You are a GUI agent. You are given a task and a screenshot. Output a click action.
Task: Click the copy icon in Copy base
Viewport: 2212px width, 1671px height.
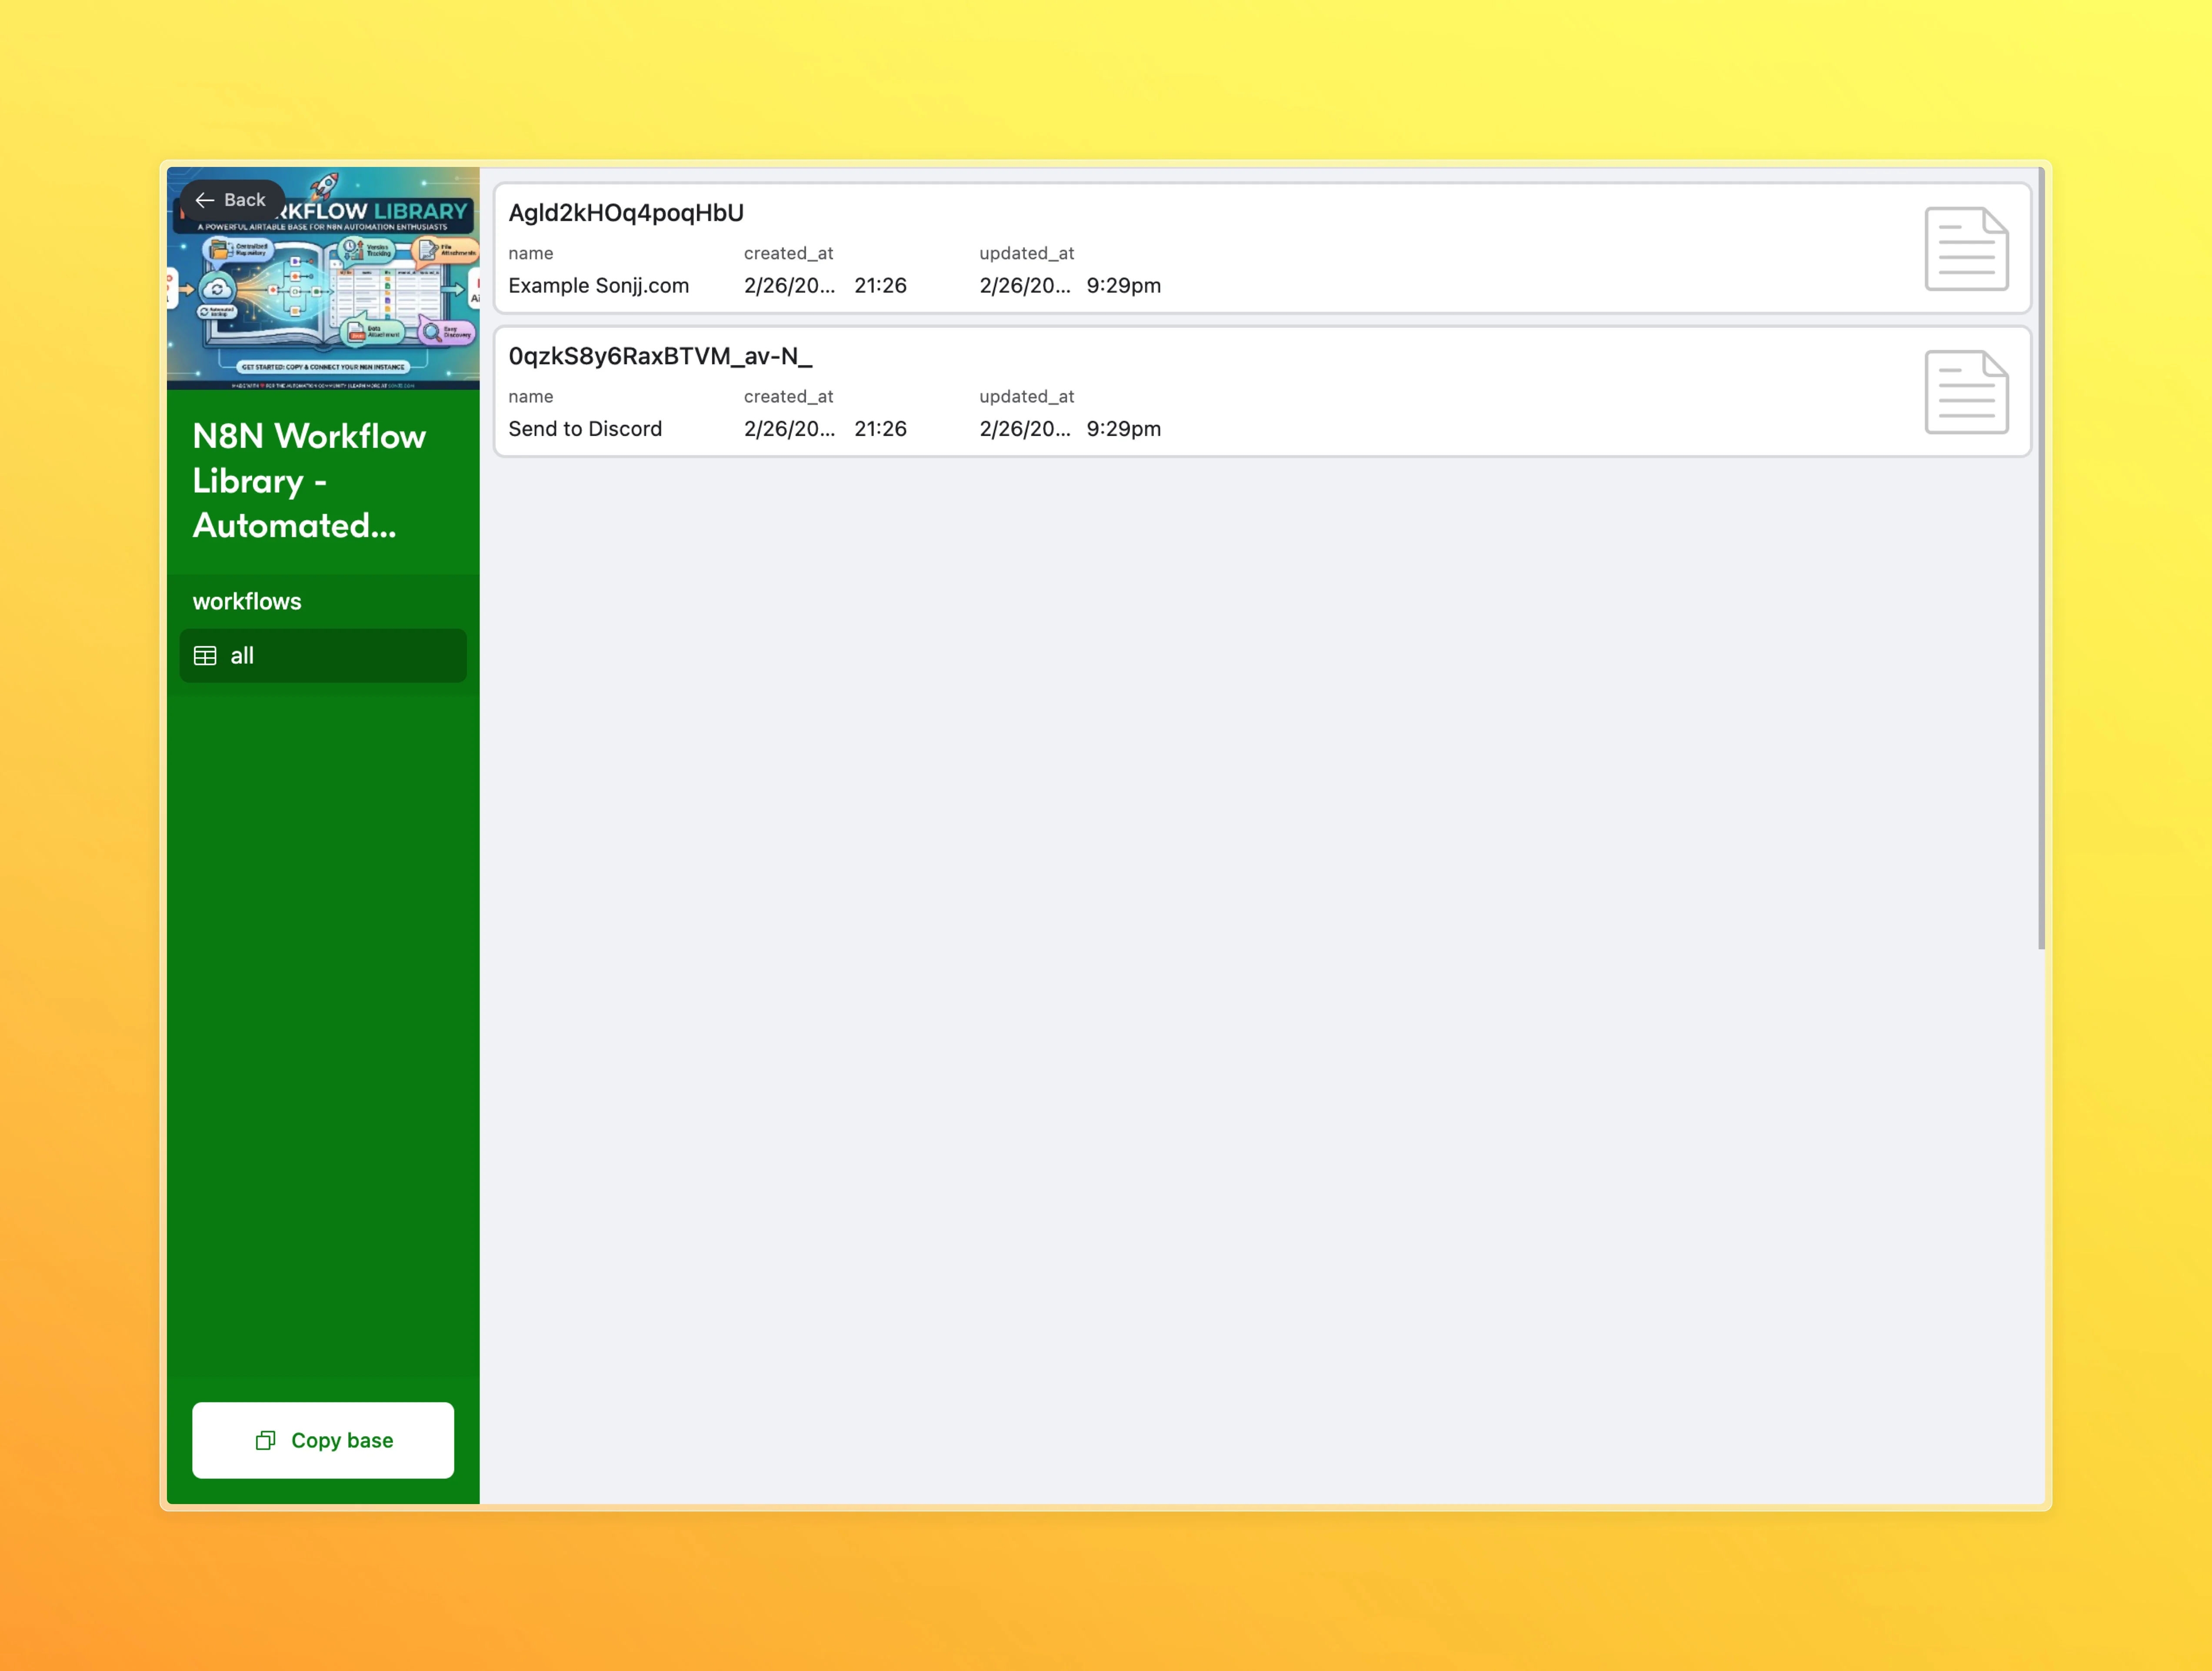(x=265, y=1440)
